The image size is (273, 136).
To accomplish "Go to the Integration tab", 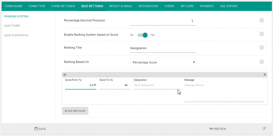I will (x=148, y=6).
